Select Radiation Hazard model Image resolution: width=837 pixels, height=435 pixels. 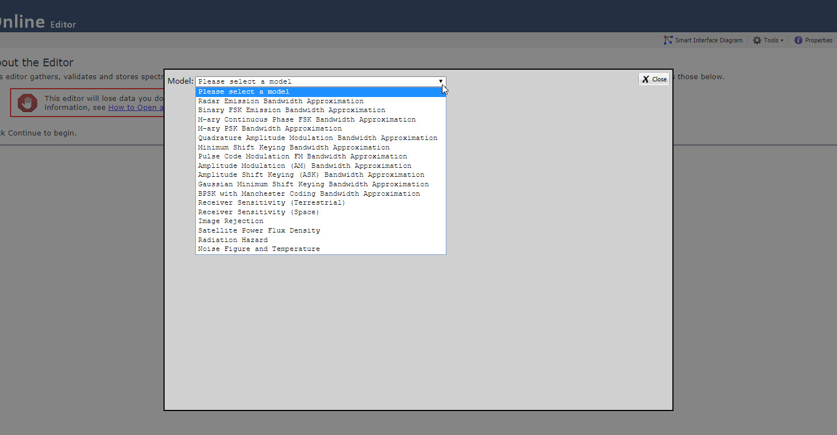321,240
